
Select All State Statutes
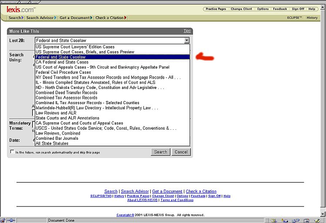(112, 143)
